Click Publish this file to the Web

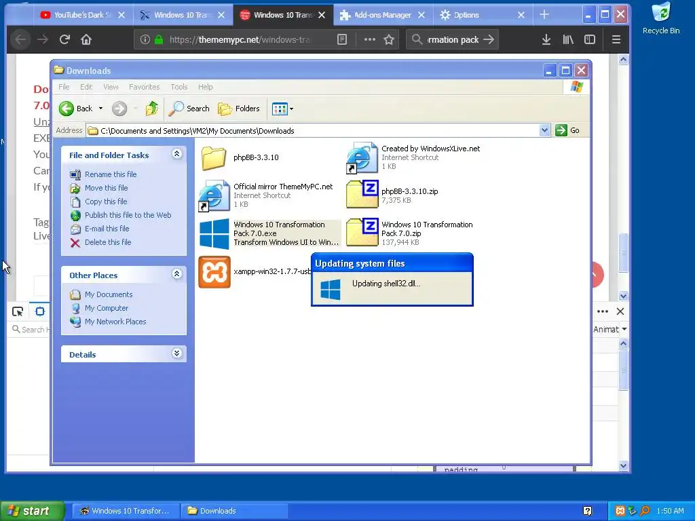pos(128,215)
